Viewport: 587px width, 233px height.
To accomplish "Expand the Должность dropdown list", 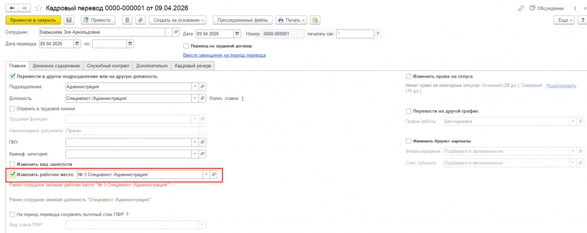I will click(195, 98).
